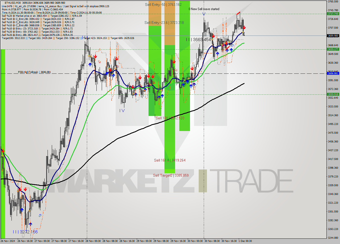Click the green 3559.918 price tag
This screenshot has width=340, height=244.
[333, 94]
